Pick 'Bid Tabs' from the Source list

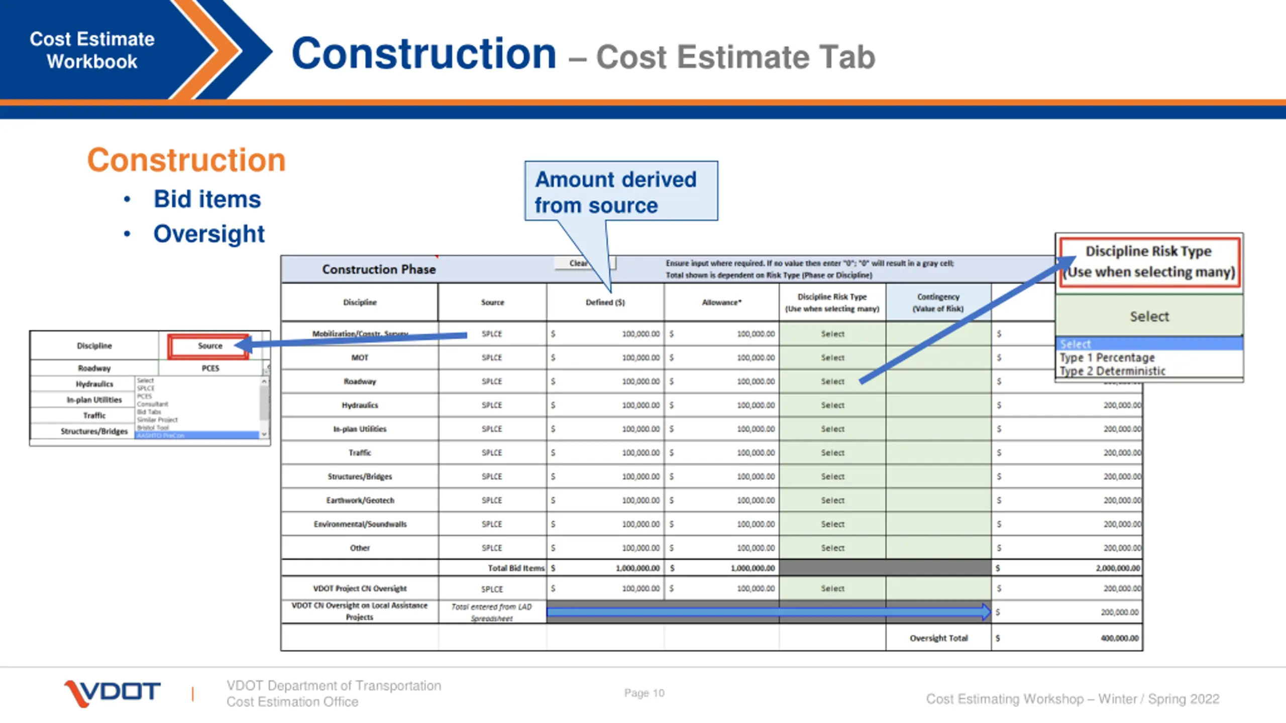149,412
